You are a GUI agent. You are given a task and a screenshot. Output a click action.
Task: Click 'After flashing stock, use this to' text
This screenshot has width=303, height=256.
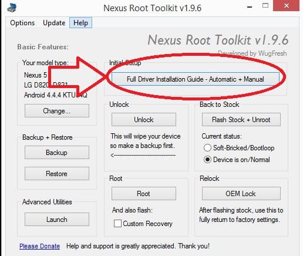241,210
